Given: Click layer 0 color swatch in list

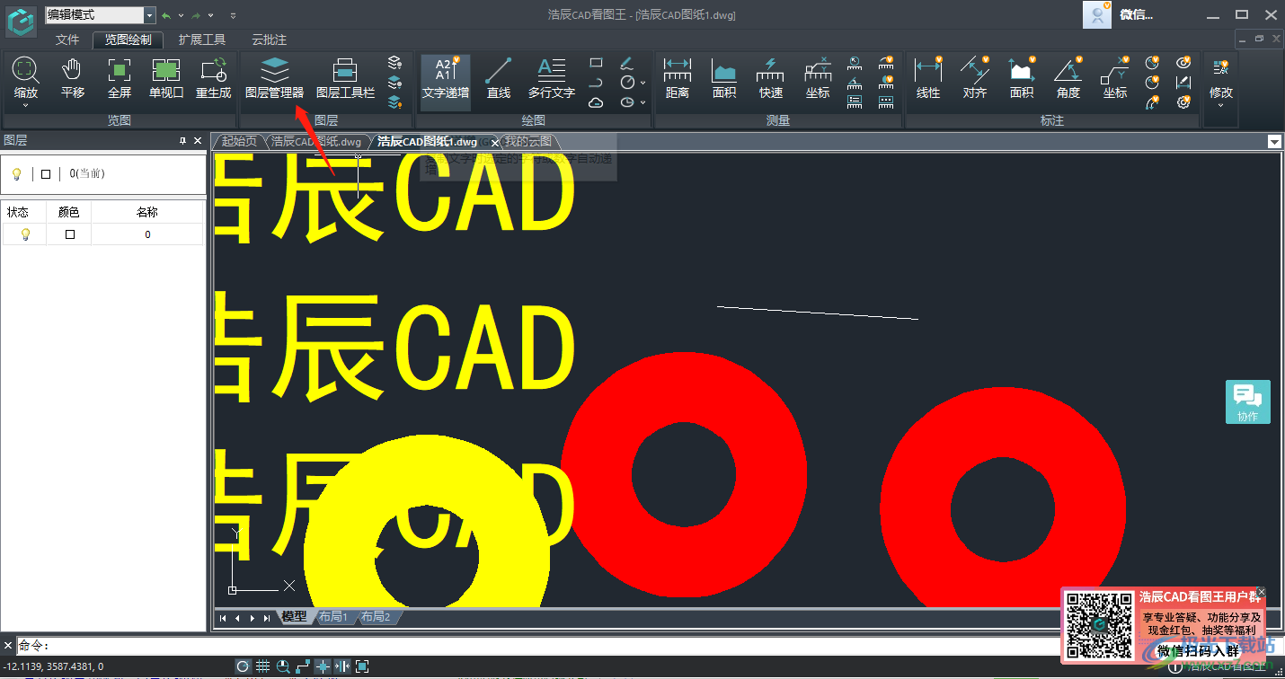Looking at the screenshot, I should [70, 234].
